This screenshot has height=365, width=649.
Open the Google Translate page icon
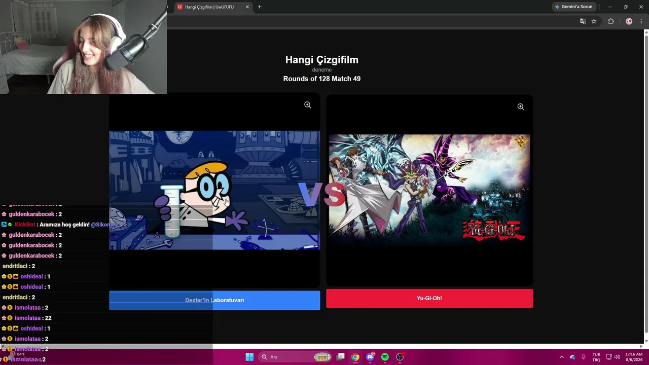(x=583, y=21)
